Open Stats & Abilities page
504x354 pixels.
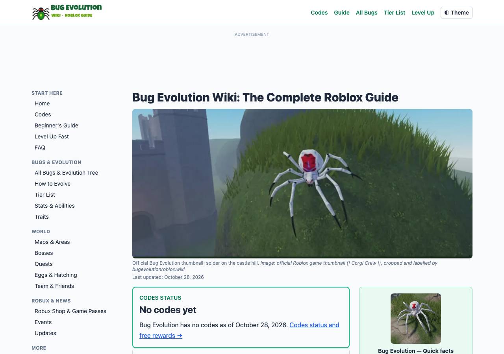(55, 206)
